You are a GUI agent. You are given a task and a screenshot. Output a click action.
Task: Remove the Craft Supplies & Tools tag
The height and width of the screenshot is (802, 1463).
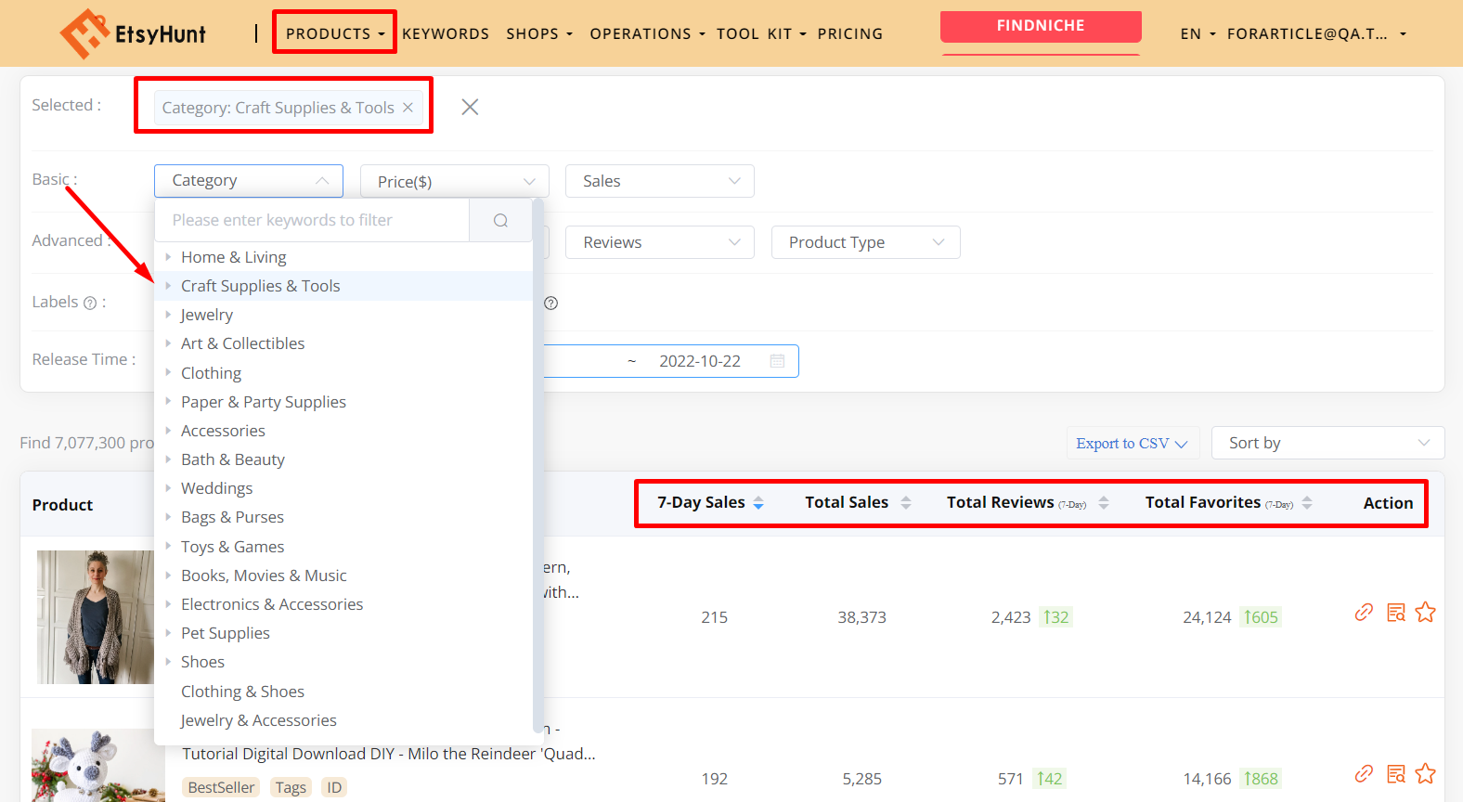pyautogui.click(x=408, y=108)
